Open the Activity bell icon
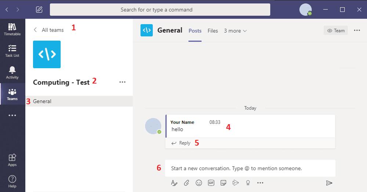367x192 pixels. point(12,73)
